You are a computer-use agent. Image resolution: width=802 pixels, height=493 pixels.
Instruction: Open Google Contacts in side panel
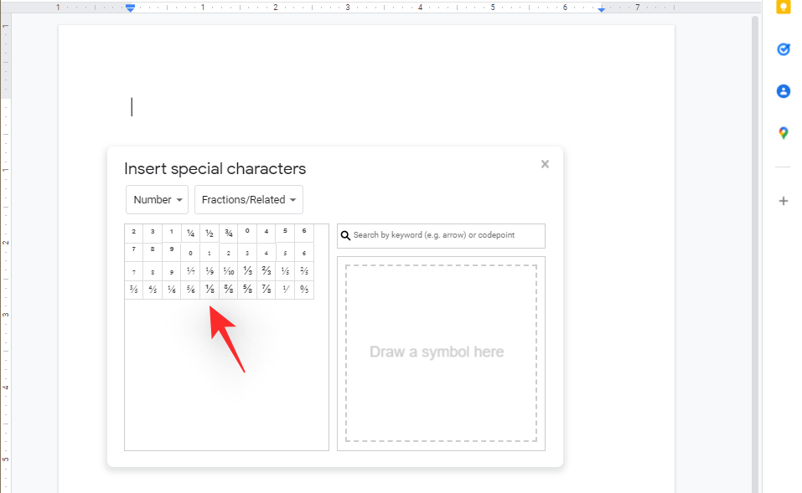point(784,91)
